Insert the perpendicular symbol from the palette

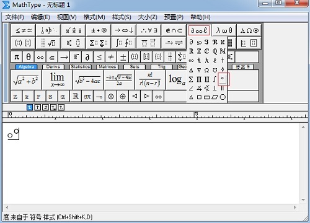pos(215,89)
